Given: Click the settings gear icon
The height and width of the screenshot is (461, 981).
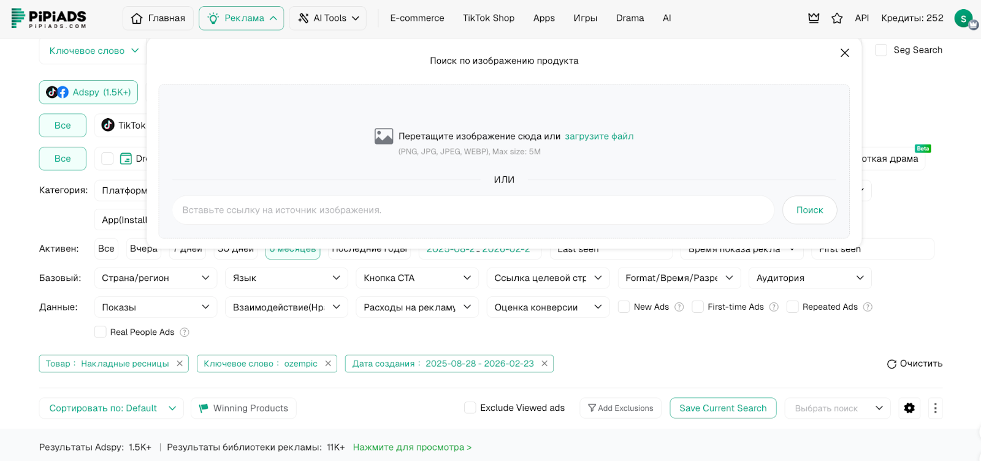Looking at the screenshot, I should pyautogui.click(x=909, y=408).
